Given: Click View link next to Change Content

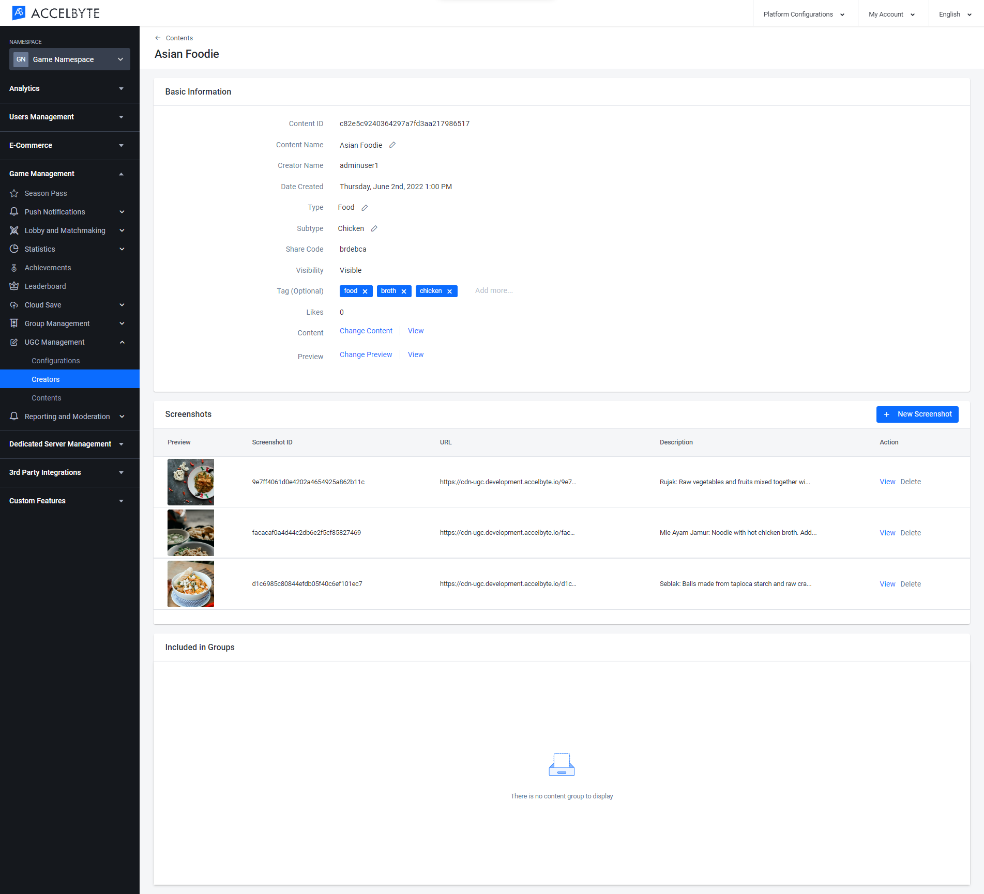Looking at the screenshot, I should 416,331.
